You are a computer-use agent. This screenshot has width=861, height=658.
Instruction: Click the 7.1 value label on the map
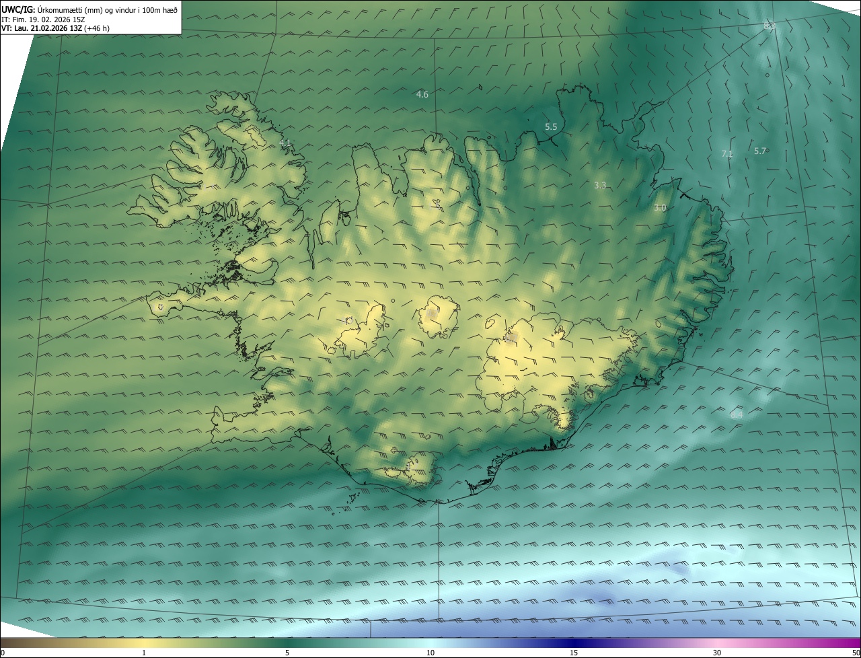coord(727,154)
